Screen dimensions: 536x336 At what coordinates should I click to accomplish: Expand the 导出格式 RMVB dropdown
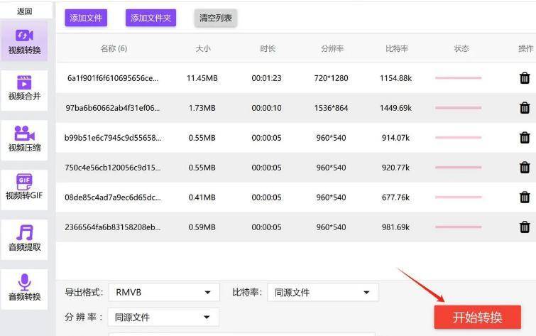click(163, 293)
